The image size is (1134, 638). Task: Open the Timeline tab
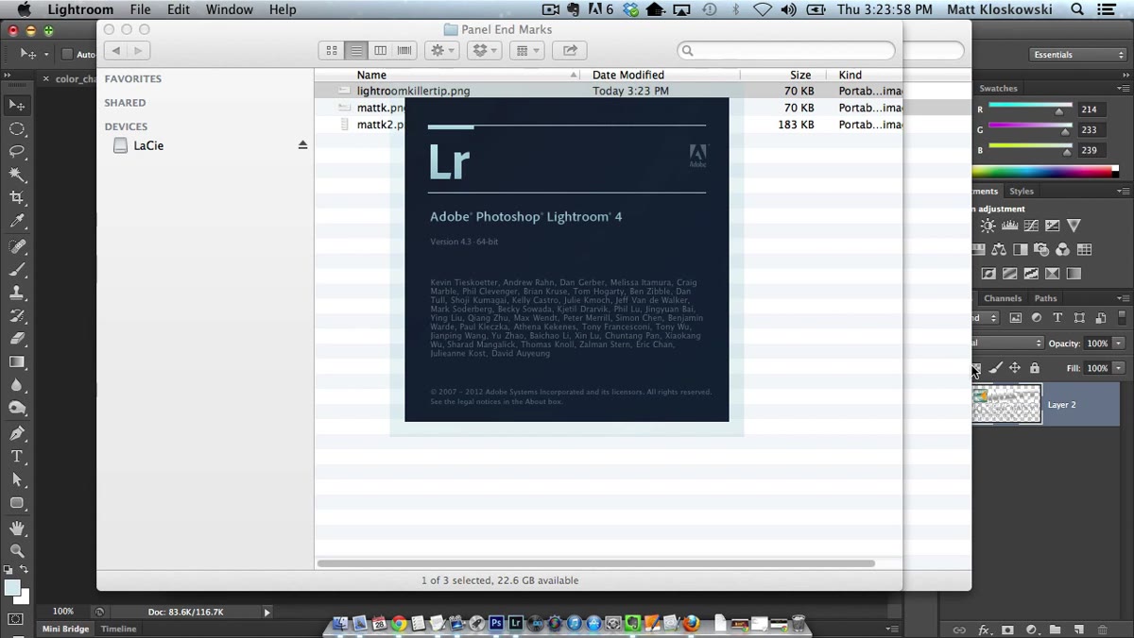[x=119, y=629]
